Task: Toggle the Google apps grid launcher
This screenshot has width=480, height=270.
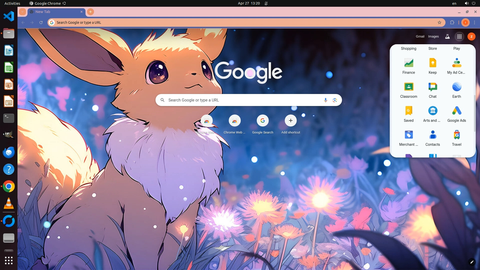Action: (459, 36)
